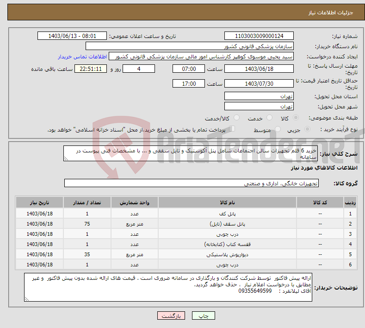
Task: Click the شرح کلی نیاز text area
Action: click(191, 153)
